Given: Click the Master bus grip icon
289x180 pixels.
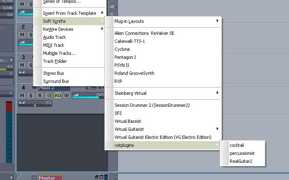Looking at the screenshot, I should point(34,177).
